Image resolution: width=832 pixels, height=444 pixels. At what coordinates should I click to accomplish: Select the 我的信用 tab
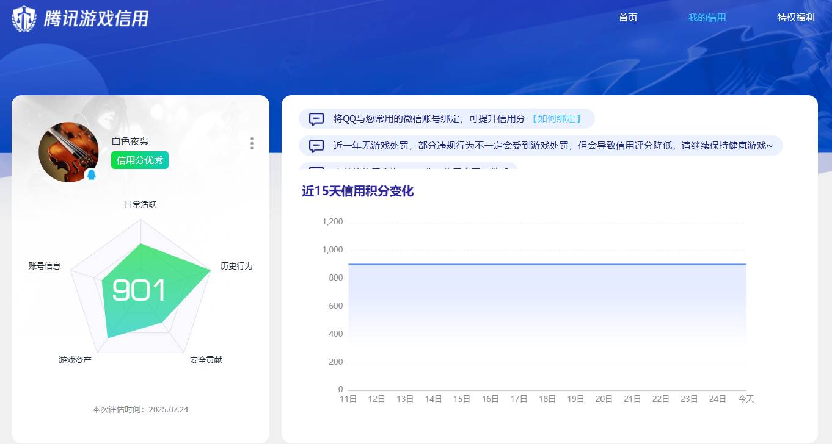707,18
